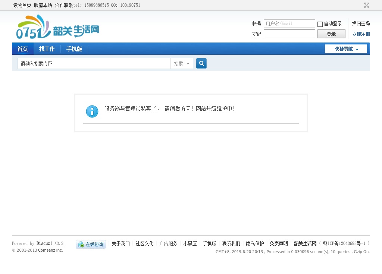Click into the 帐号 username field
Screen dimensions: 382x274
point(289,23)
